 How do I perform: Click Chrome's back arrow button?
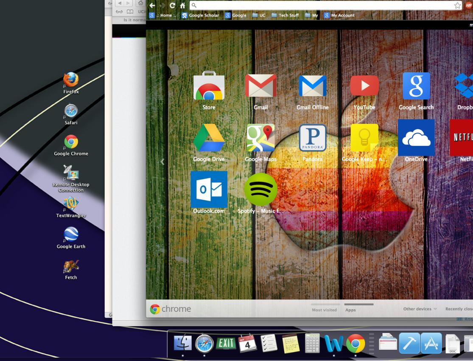[152, 6]
